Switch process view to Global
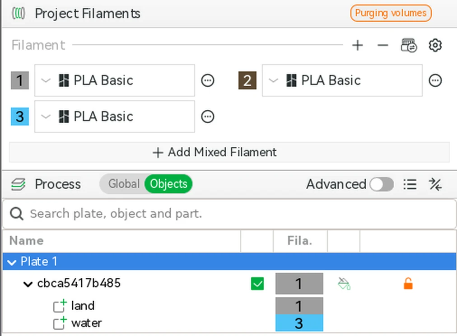Viewport: 457px width, 336px height. click(x=124, y=184)
